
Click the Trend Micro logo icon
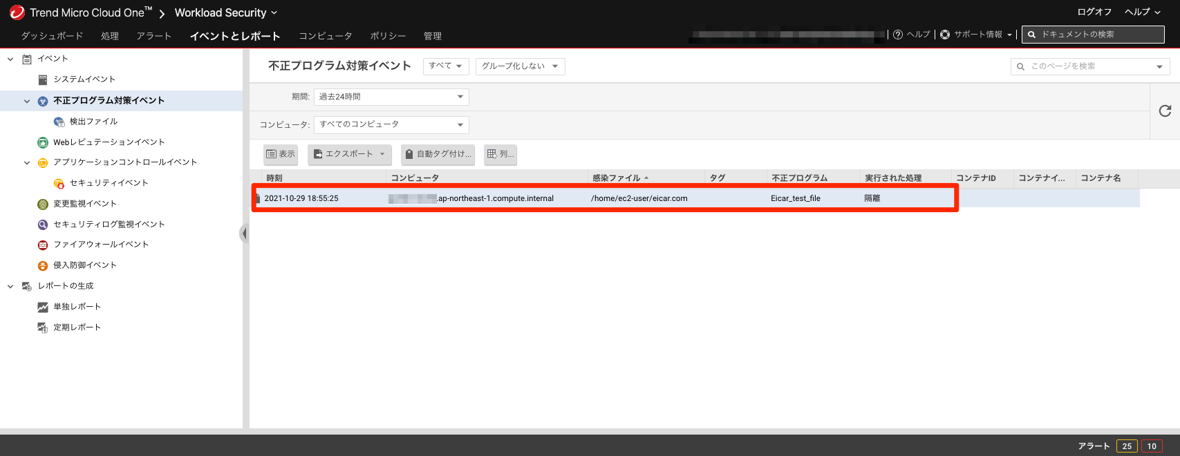[x=17, y=12]
